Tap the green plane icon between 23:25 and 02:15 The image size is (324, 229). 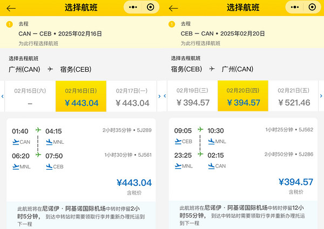coord(200,154)
